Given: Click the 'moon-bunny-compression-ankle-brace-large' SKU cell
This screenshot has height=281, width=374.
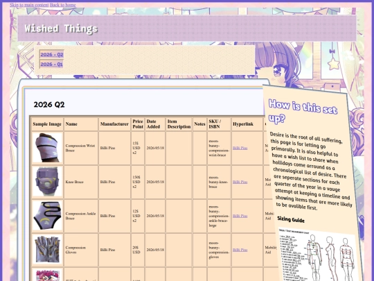Looking at the screenshot, I should click(219, 216).
